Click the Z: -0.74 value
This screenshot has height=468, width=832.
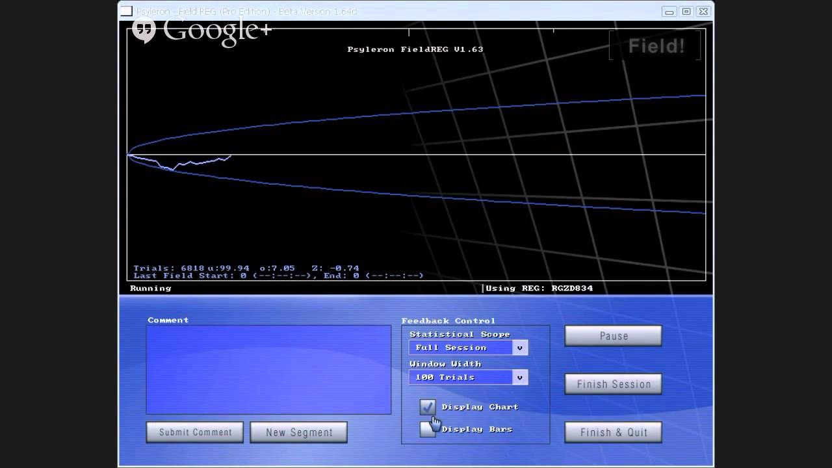tap(335, 268)
